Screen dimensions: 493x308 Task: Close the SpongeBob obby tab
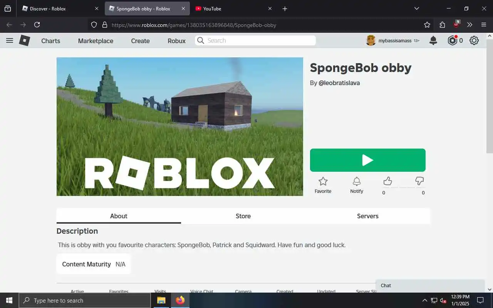[183, 8]
